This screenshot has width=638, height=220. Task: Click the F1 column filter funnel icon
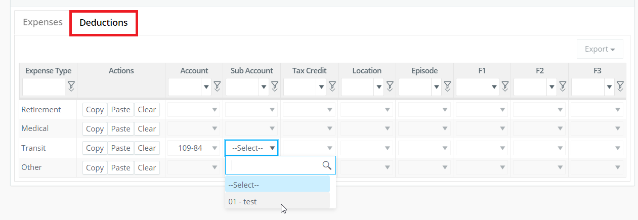[x=505, y=86]
